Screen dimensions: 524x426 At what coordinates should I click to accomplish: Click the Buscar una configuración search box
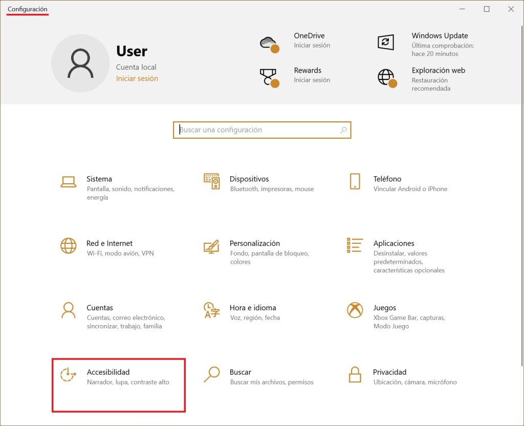point(262,130)
